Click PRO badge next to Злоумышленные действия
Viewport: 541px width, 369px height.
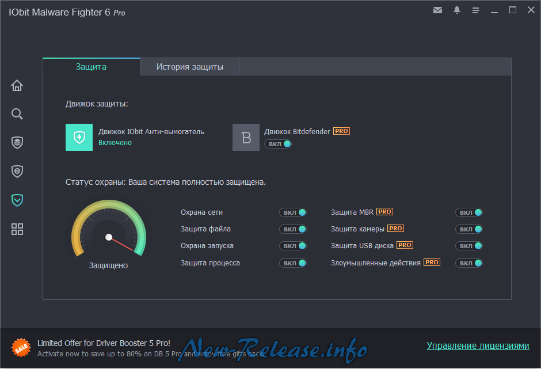pyautogui.click(x=432, y=263)
